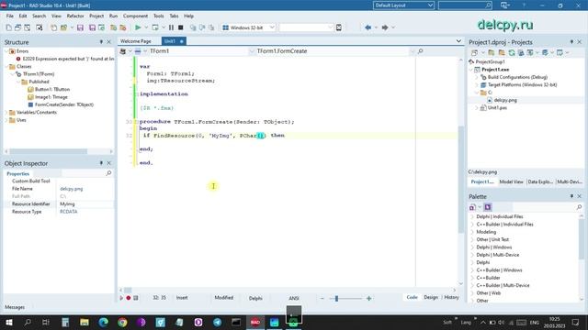Click the Run Without Debugging icon
This screenshot has width=588, height=330.
tap(155, 27)
